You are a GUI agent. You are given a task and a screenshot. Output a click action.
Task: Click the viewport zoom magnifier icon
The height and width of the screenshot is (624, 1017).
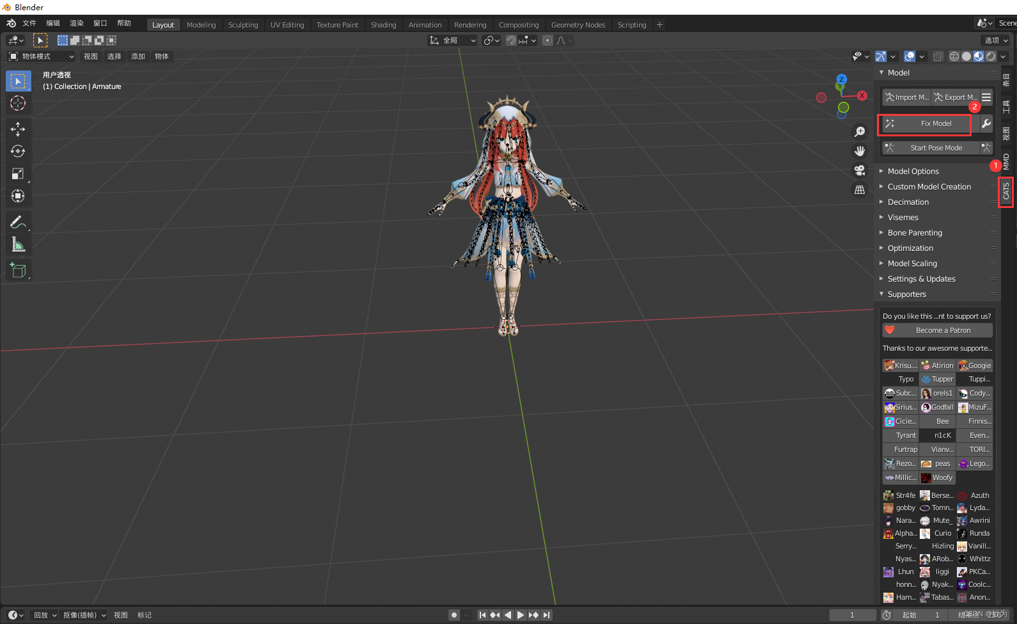[860, 132]
